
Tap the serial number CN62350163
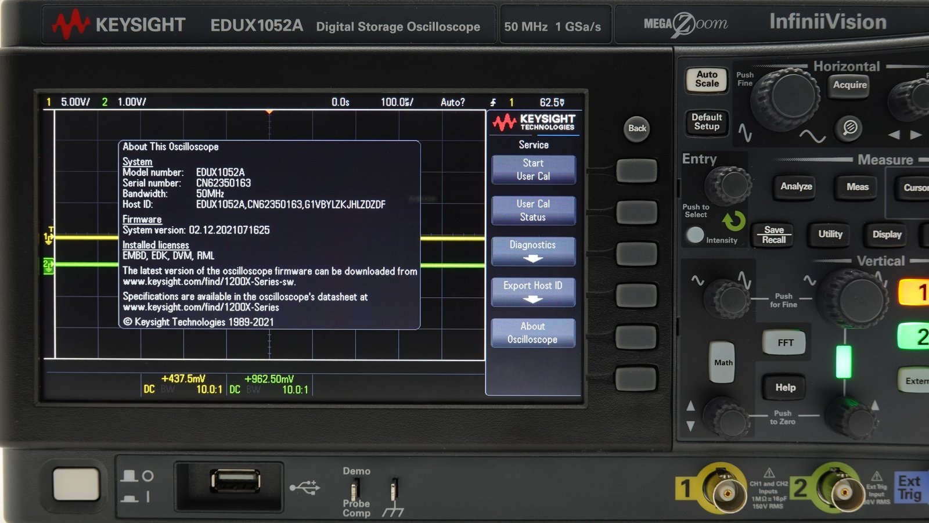224,183
